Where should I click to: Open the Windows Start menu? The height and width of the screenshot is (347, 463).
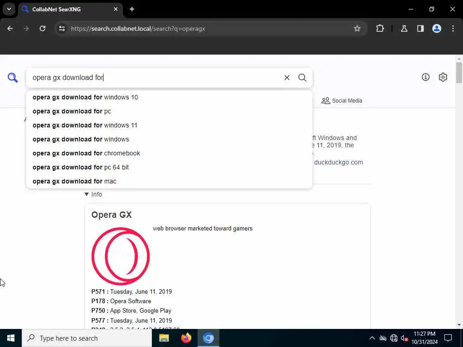click(x=11, y=338)
